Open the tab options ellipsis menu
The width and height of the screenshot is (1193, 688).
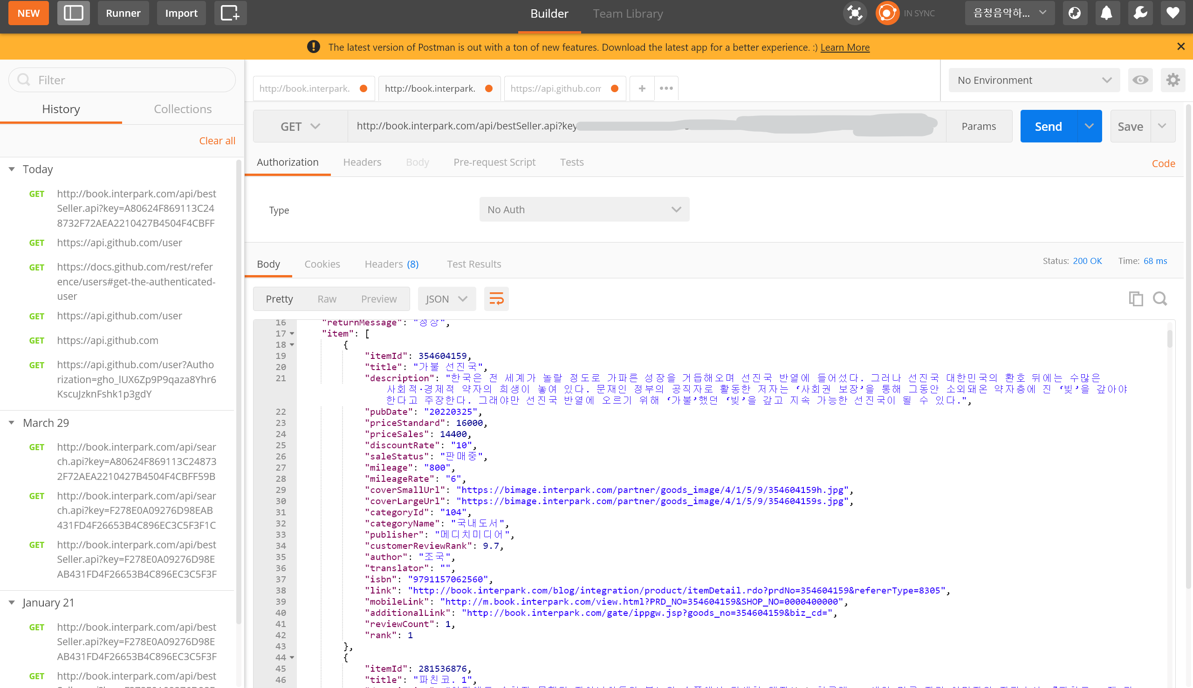coord(666,88)
